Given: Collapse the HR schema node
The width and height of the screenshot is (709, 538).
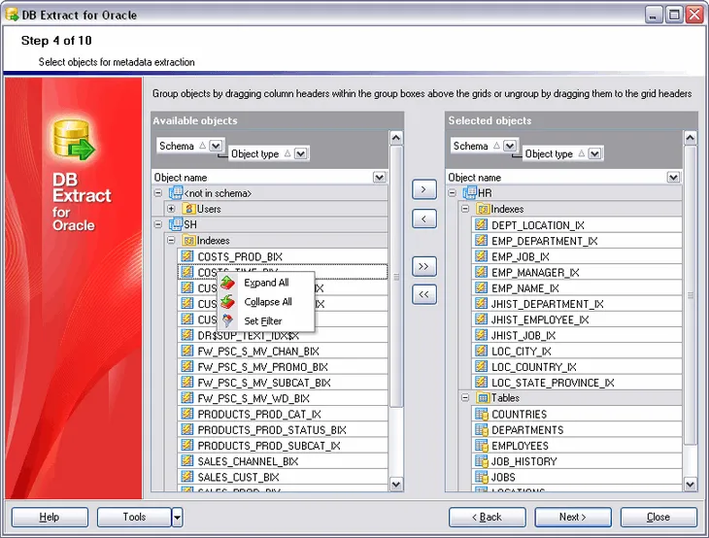Looking at the screenshot, I should click(x=453, y=193).
